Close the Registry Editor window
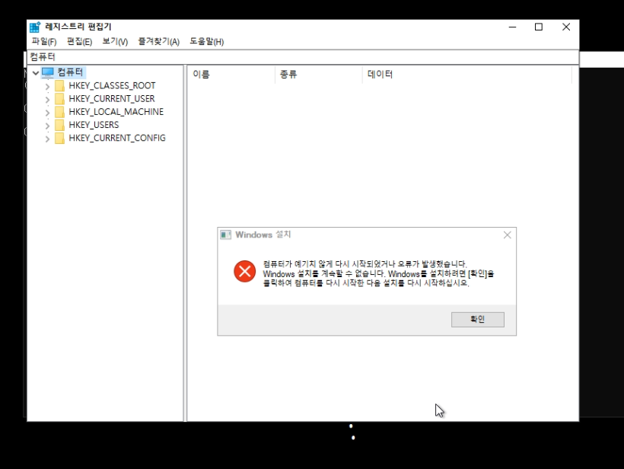Image resolution: width=624 pixels, height=469 pixels. tap(566, 27)
